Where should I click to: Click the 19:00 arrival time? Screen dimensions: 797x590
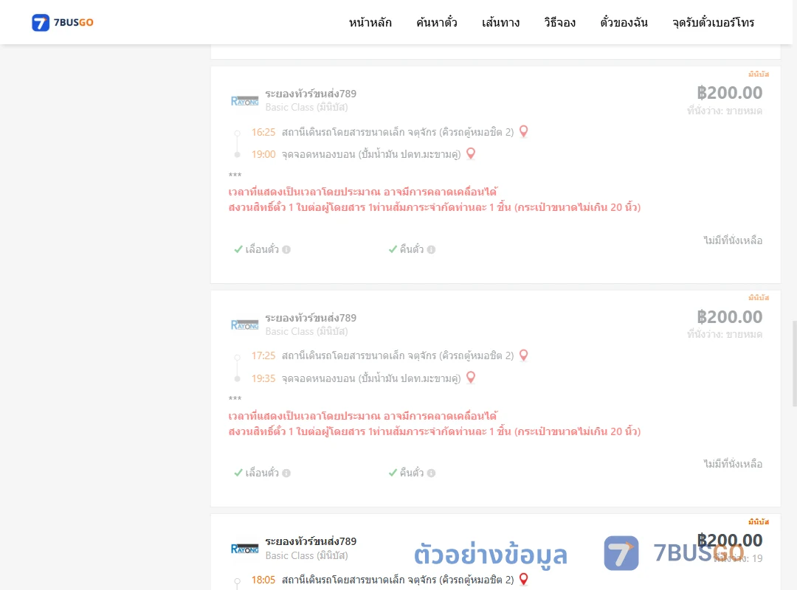click(263, 154)
